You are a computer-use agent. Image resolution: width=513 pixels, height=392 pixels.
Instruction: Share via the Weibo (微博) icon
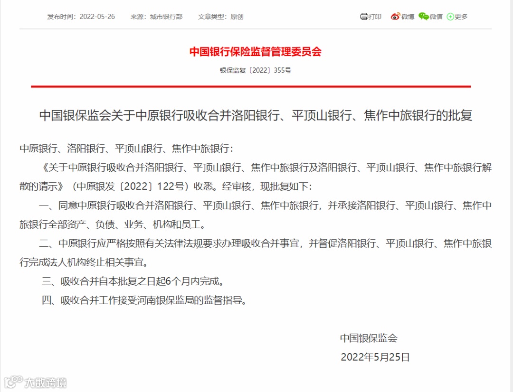pos(395,17)
